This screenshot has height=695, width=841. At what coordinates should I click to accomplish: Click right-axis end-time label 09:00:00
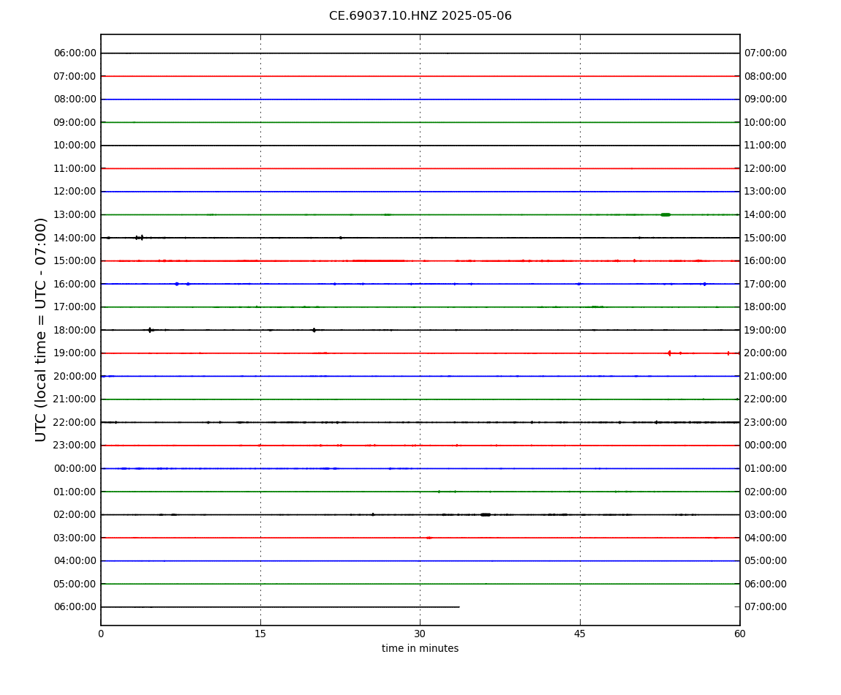pos(766,99)
